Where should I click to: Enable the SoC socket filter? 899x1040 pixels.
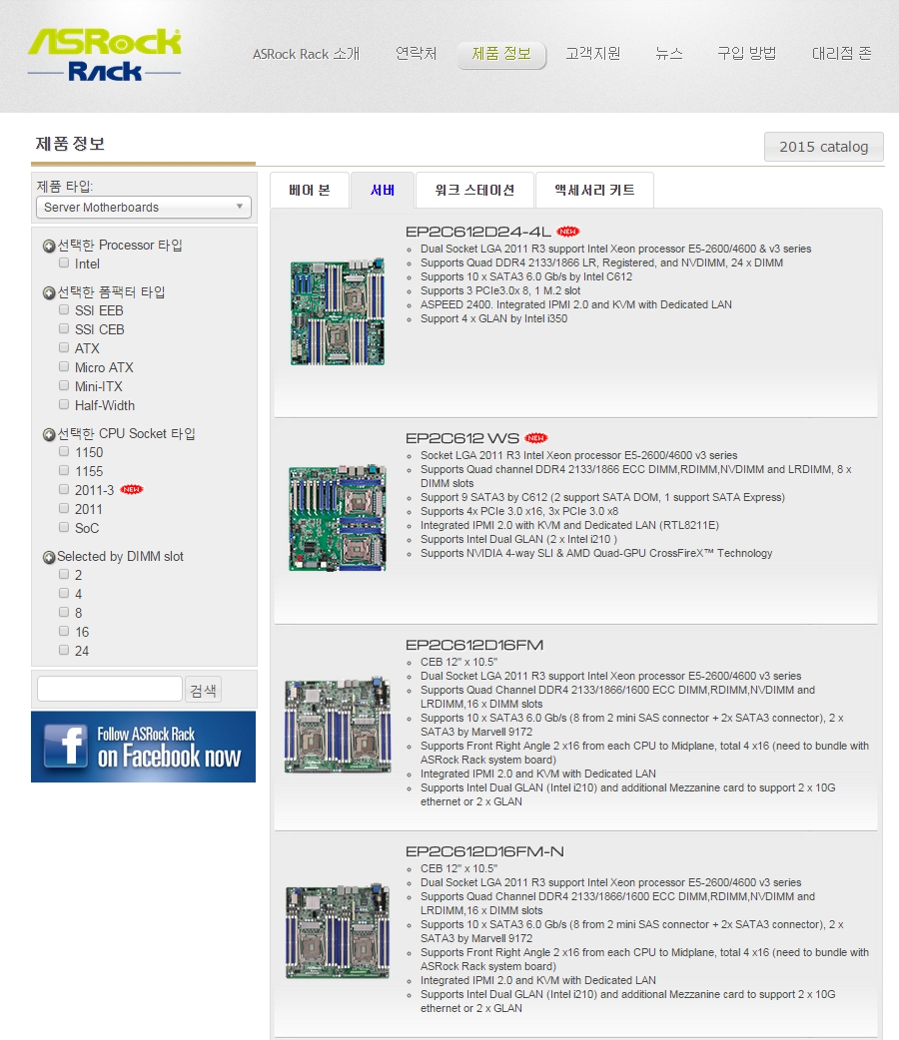64,527
